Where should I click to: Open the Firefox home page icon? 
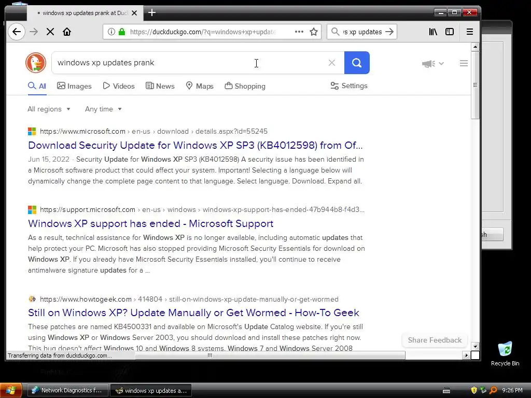click(x=67, y=32)
